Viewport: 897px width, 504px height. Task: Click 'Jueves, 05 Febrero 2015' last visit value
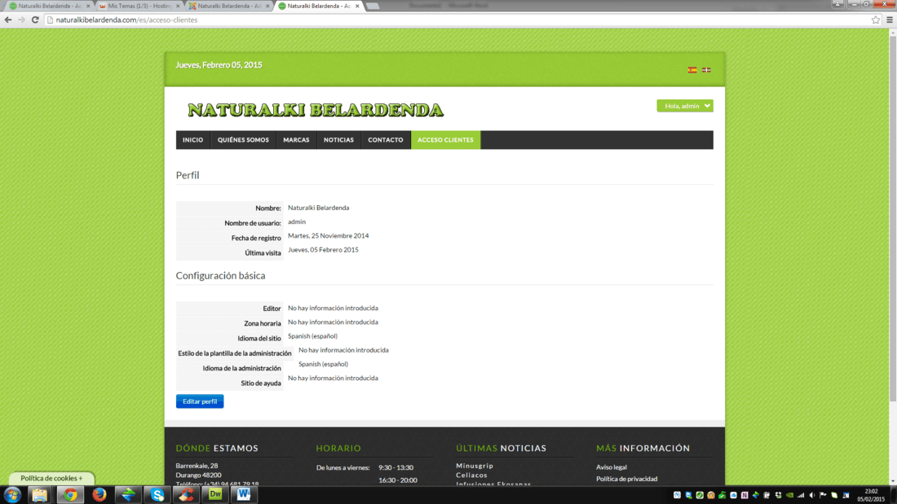click(323, 250)
